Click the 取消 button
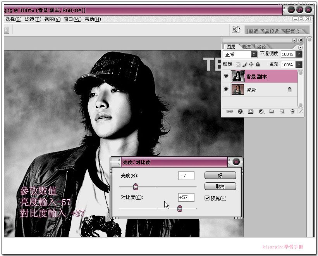The width and height of the screenshot is (318, 256). point(220,186)
